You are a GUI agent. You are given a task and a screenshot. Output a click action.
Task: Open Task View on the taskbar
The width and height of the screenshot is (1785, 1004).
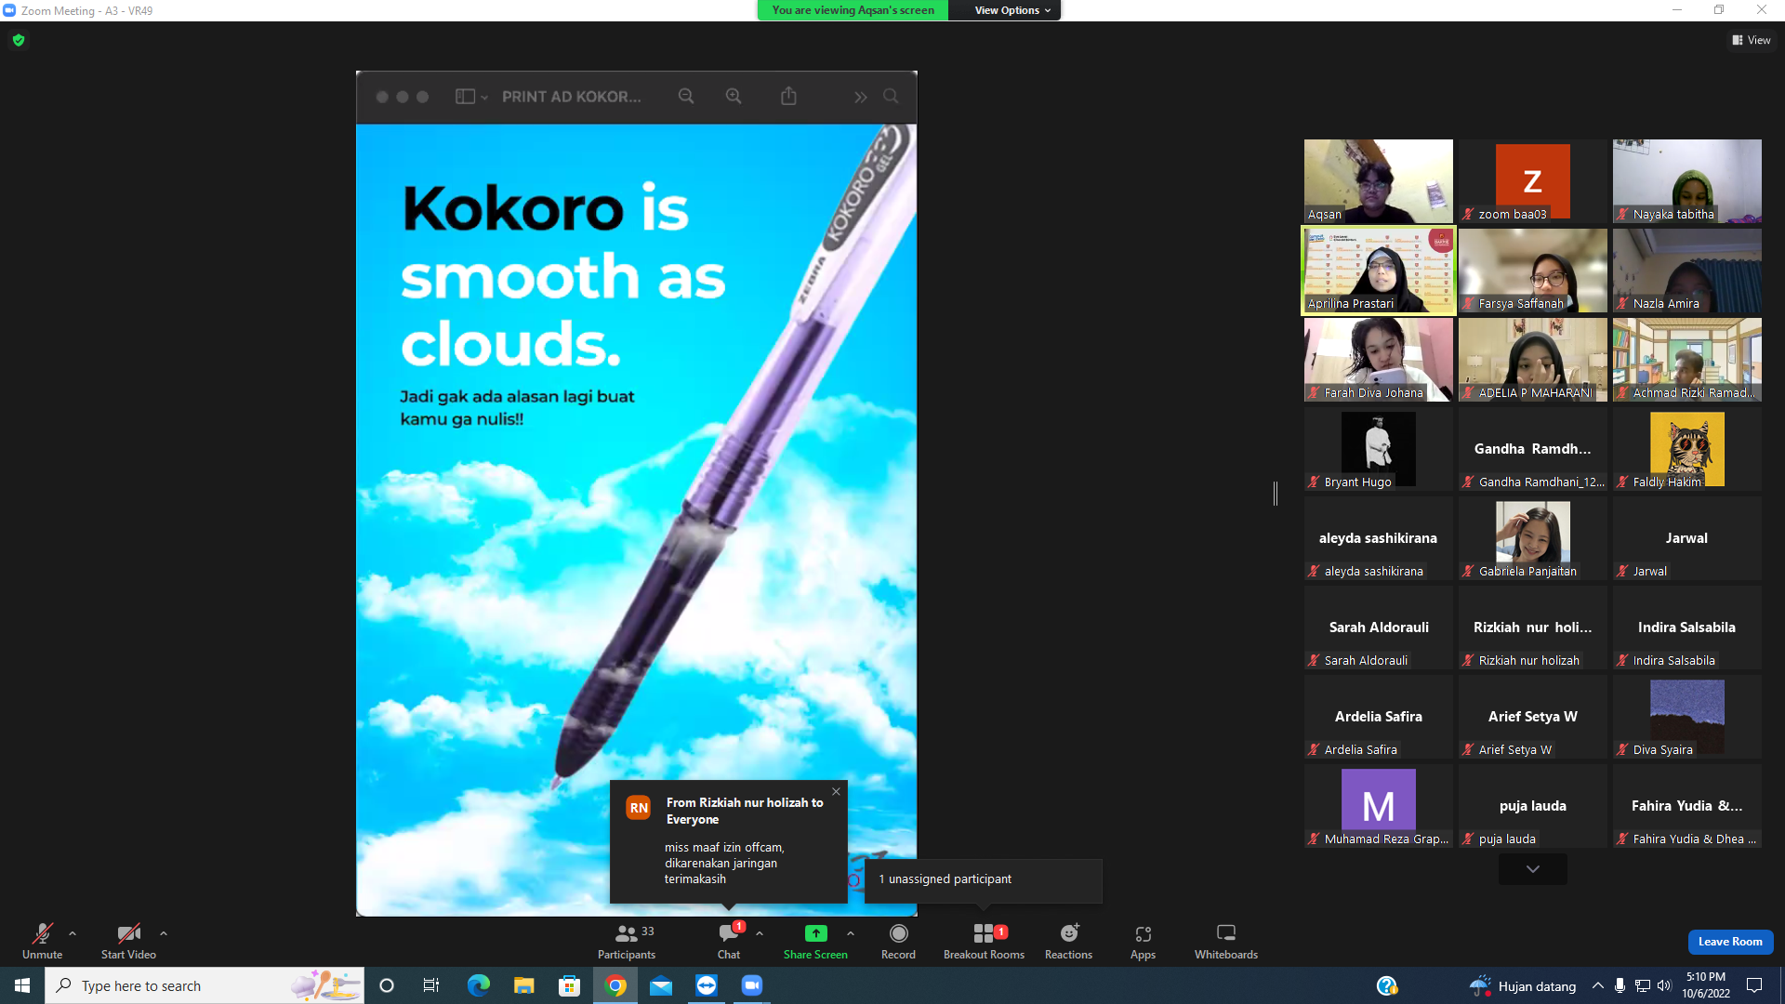pos(431,985)
